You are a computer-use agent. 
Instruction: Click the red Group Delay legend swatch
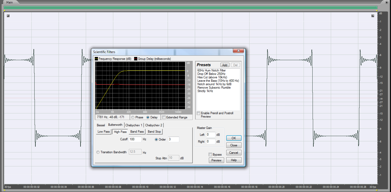[136, 59]
